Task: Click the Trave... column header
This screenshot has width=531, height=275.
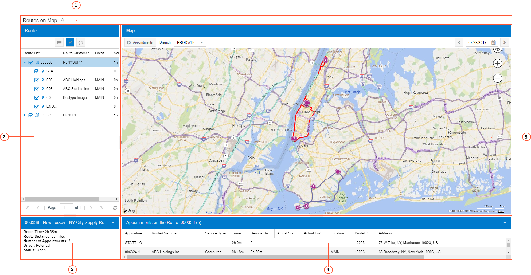Action: [238, 233]
